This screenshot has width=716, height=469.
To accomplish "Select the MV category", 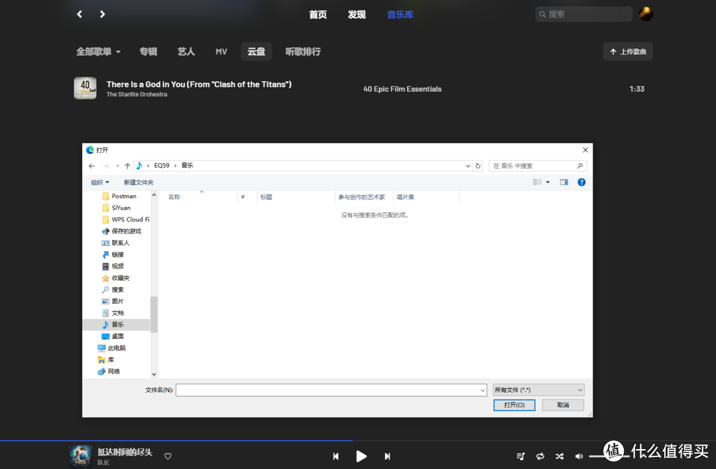I will tap(221, 52).
